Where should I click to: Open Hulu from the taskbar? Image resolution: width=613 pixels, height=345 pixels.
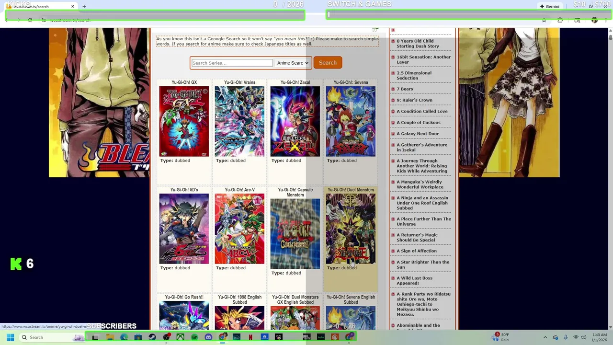321,337
